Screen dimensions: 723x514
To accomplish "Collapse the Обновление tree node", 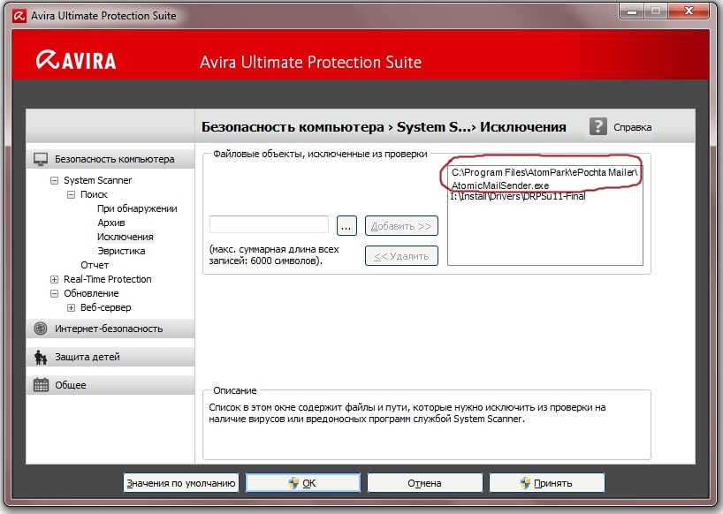I will click(55, 293).
